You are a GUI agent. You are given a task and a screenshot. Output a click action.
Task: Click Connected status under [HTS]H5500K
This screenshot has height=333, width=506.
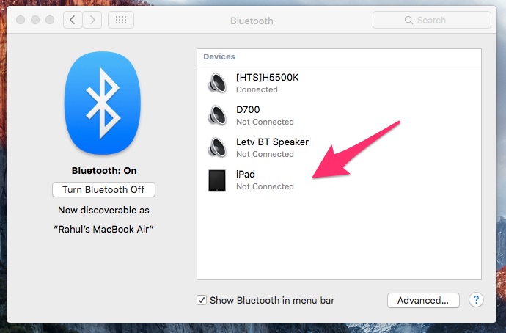tap(257, 89)
